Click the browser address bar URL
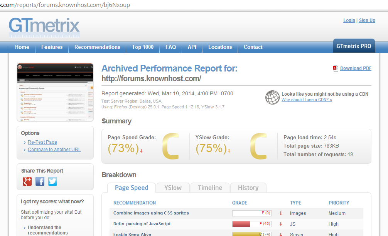This screenshot has height=236, width=388. 65,5
